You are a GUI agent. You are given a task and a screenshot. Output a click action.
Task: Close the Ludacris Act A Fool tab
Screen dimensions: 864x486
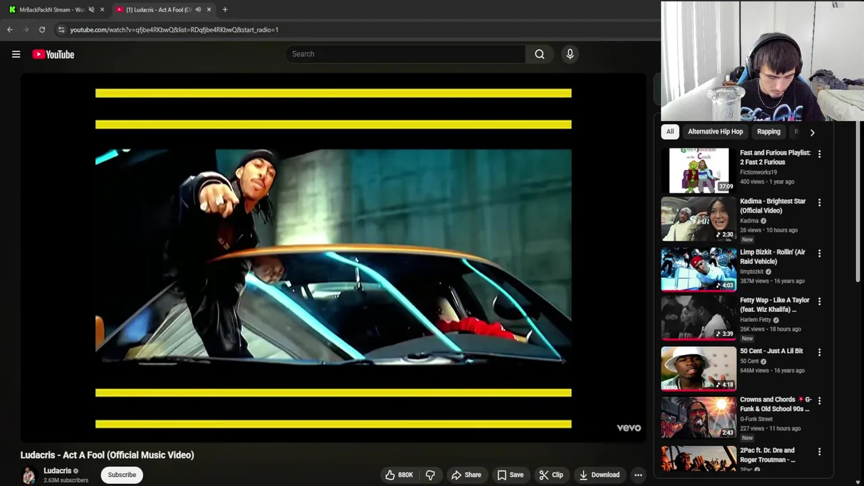pos(209,9)
